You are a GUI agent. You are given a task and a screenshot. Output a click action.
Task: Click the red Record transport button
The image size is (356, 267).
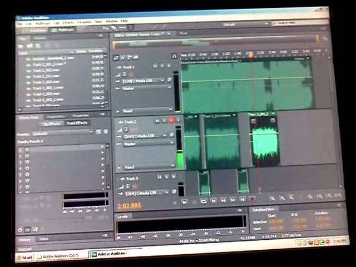[252, 199]
